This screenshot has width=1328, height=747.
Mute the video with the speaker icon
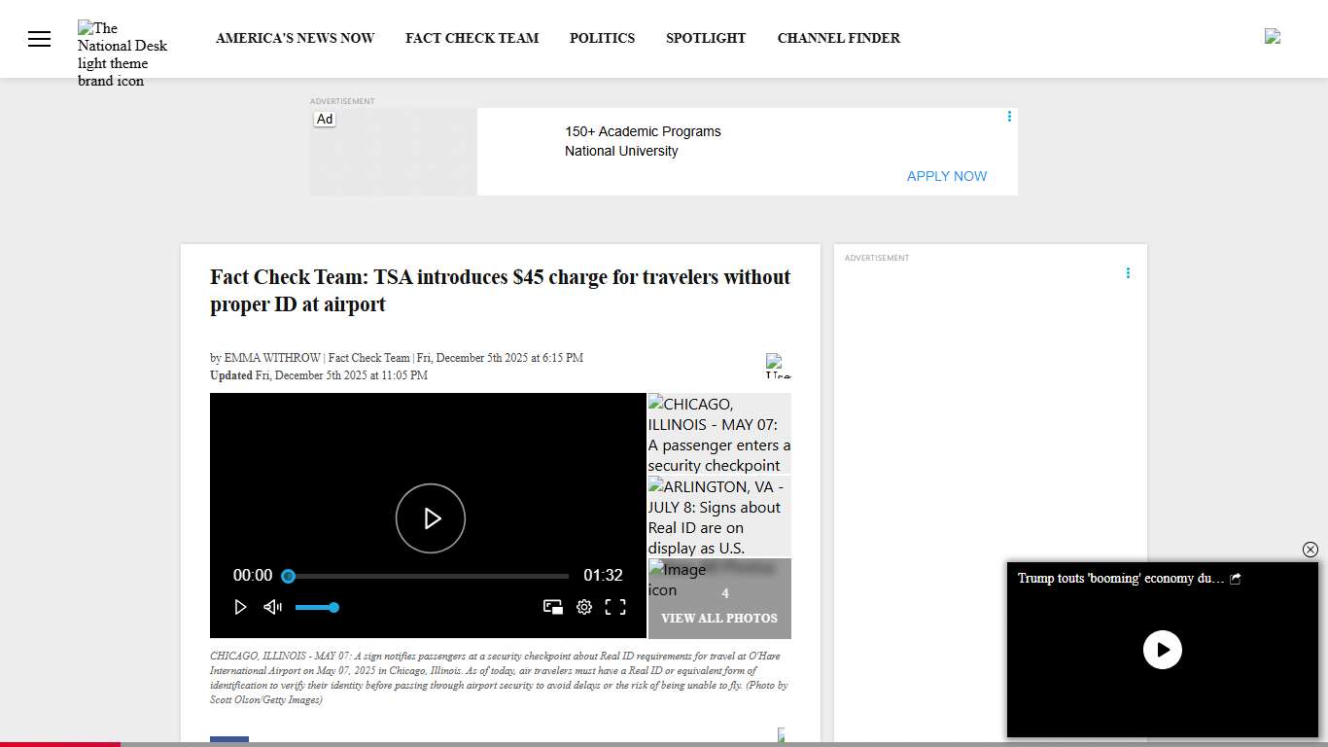tap(272, 607)
